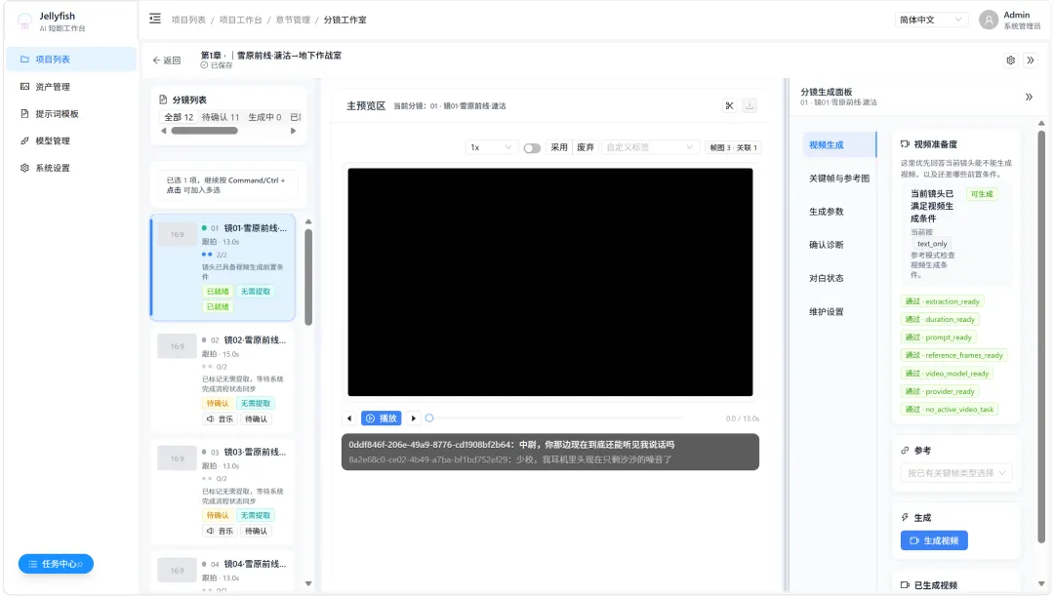Go to 项目列表 breadcrumb
The image size is (1054, 597).
[x=188, y=20]
